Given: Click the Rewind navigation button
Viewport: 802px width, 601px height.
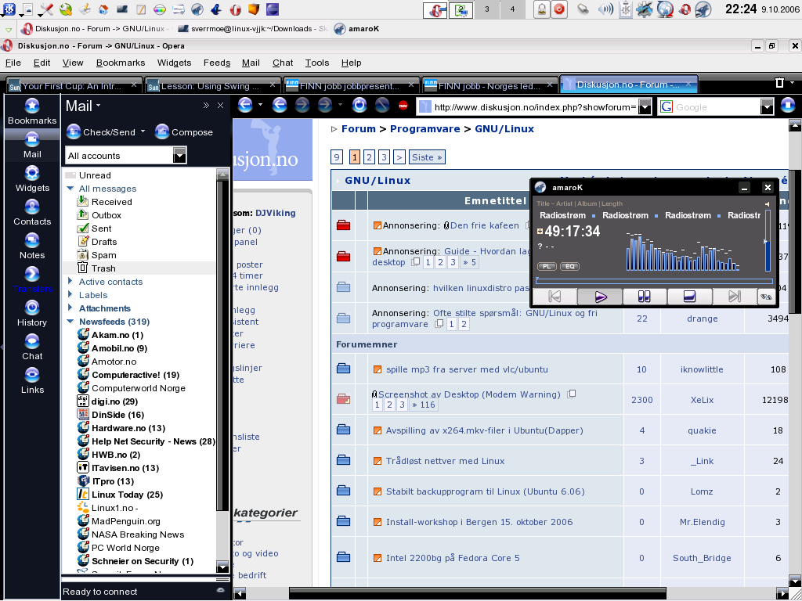Looking at the screenshot, I should point(245,106).
